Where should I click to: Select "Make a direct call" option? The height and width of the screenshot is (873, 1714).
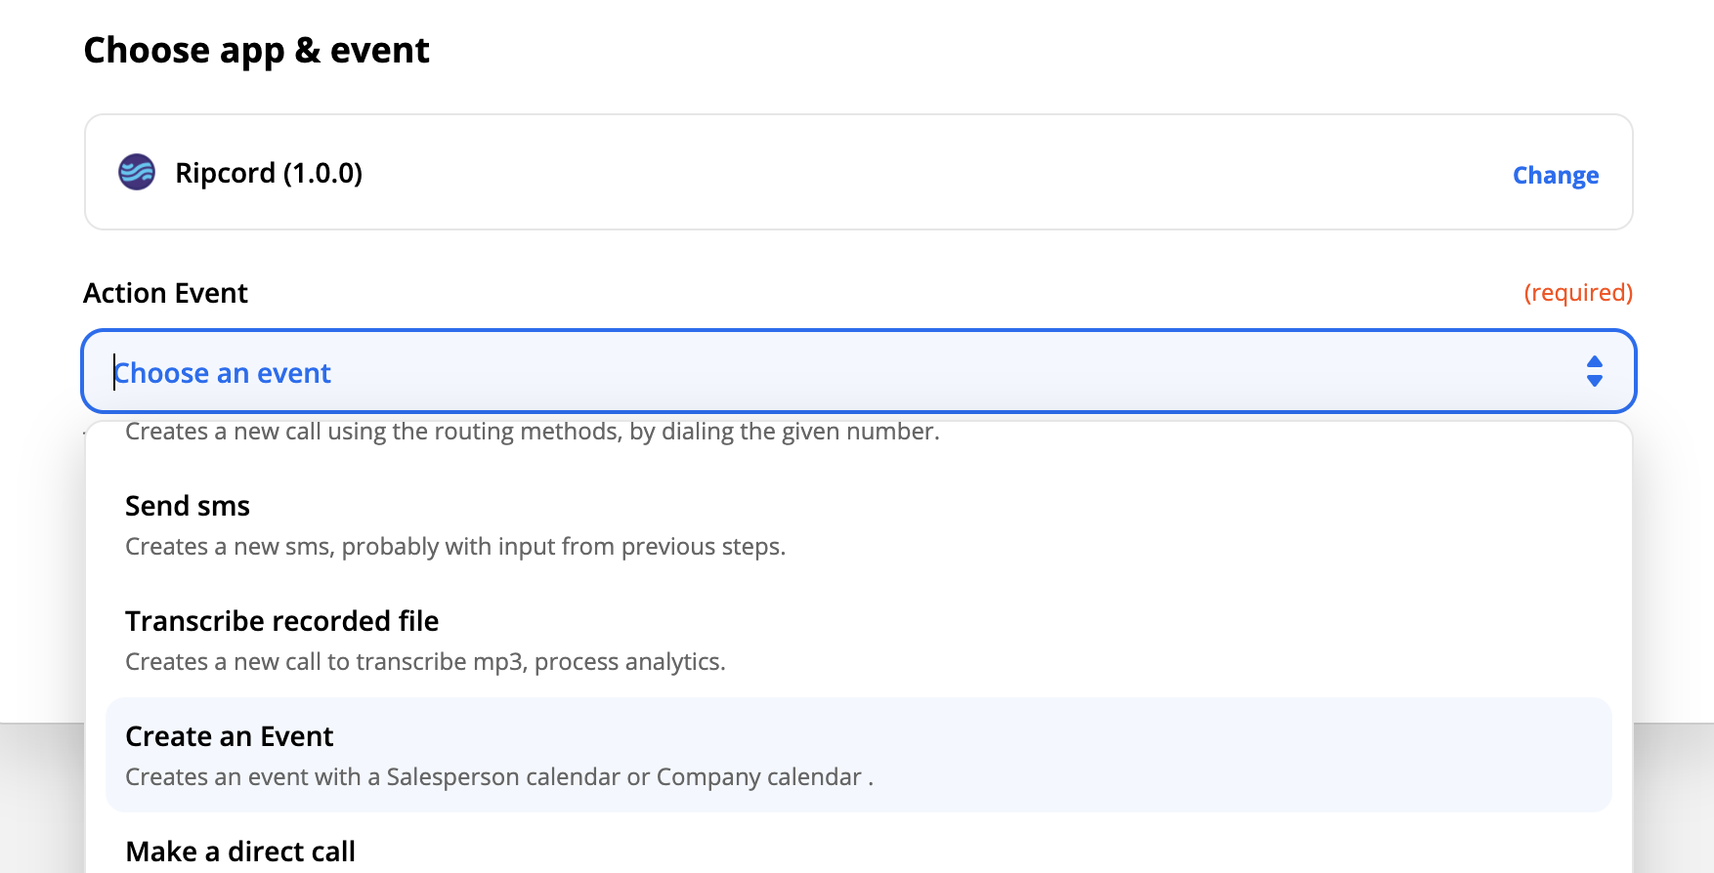coord(240,852)
